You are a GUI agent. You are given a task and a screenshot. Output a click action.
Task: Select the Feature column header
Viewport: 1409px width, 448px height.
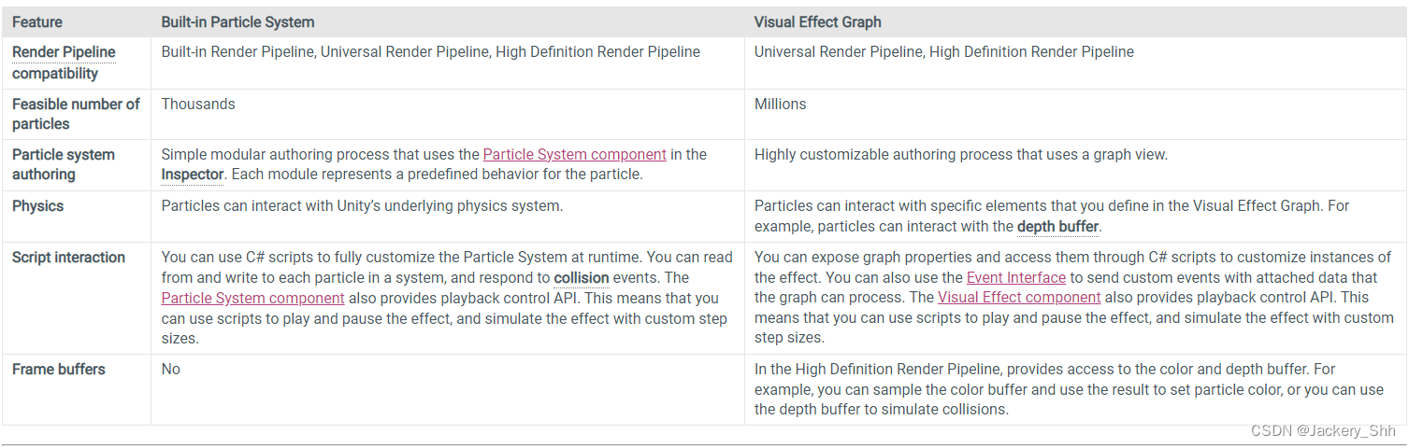click(38, 22)
